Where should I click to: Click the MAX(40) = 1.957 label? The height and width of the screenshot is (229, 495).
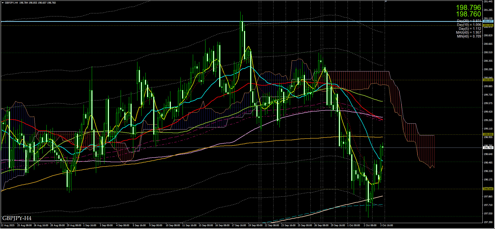pyautogui.click(x=468, y=32)
